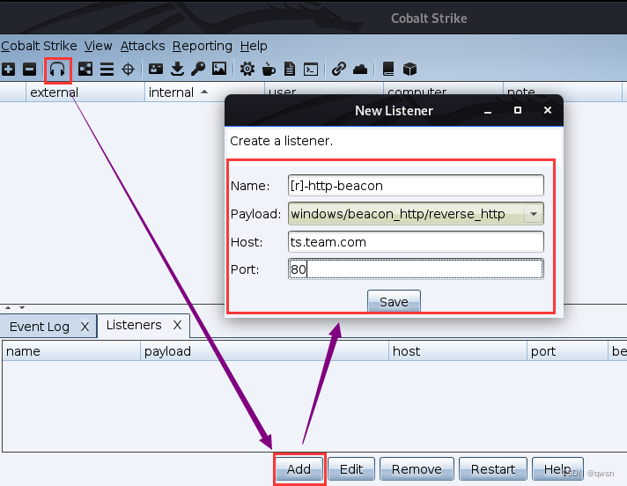The image size is (627, 486).
Task: Open the Screenshots picture icon
Action: click(219, 69)
